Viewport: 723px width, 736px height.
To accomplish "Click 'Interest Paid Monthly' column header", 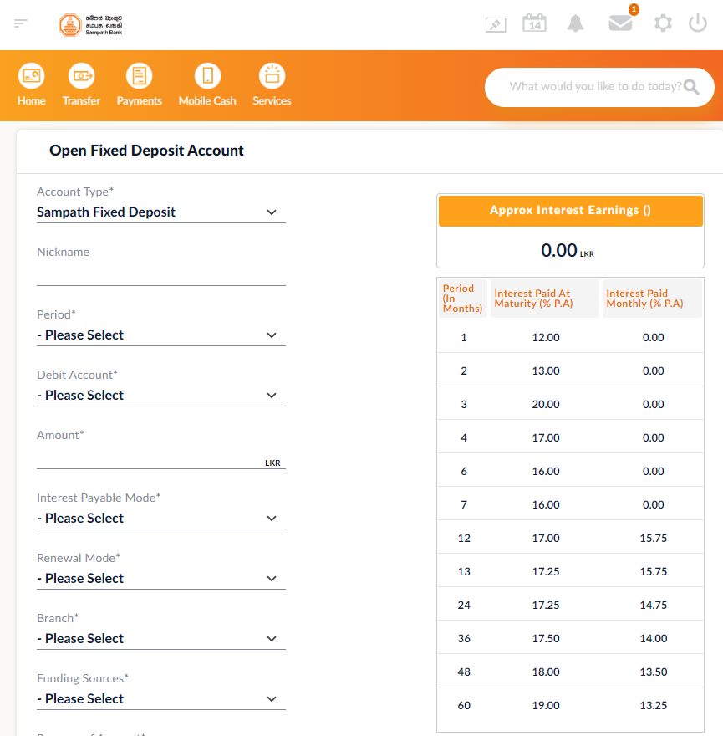I will coord(652,299).
